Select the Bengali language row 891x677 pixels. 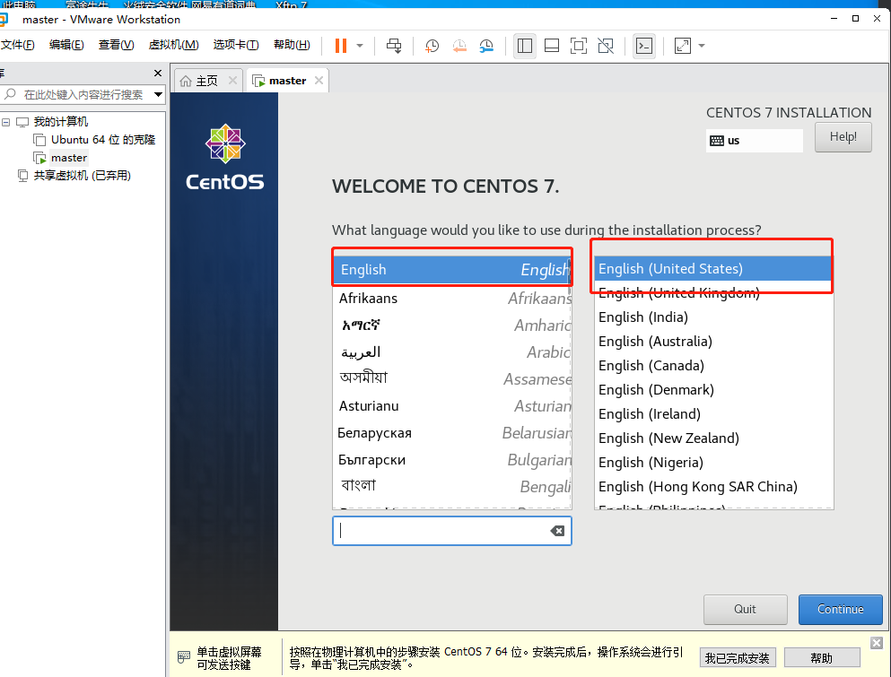click(x=452, y=486)
